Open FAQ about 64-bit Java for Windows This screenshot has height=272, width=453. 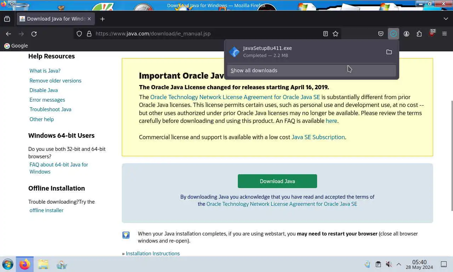(x=59, y=168)
